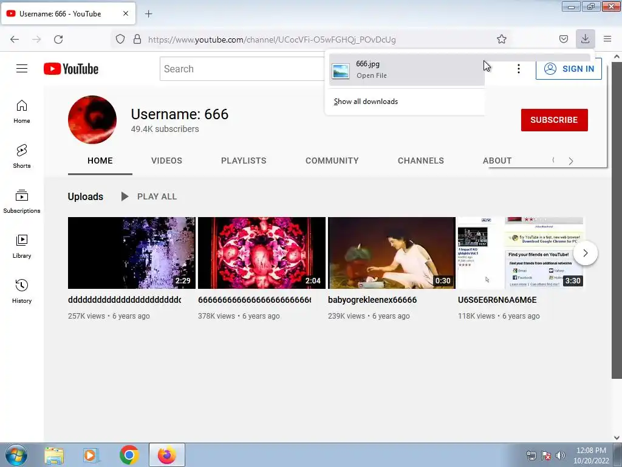Click the page vertical scrollbar thumb

(617, 220)
